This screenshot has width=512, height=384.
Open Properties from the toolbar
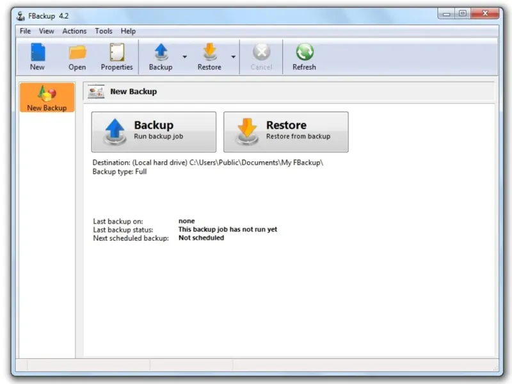point(116,57)
